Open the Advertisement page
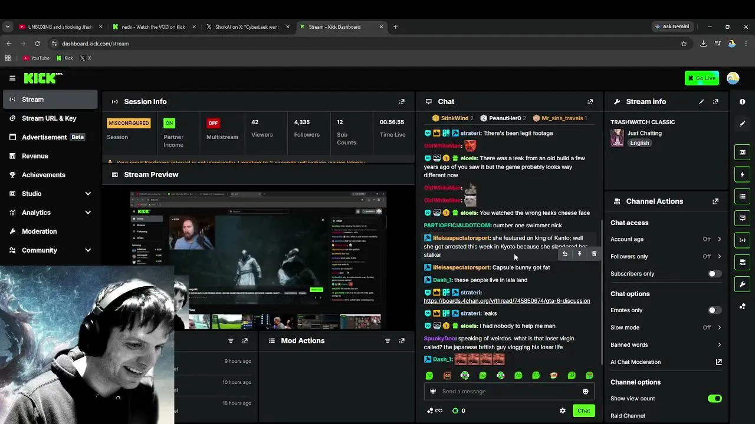Viewport: 755px width, 424px height. (50, 137)
